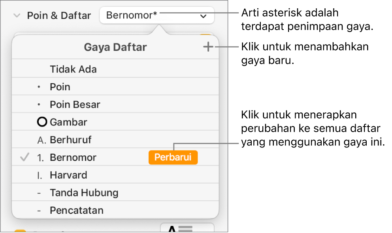
Task: Open the Bernomor* list style dropdown
Action: tap(157, 15)
